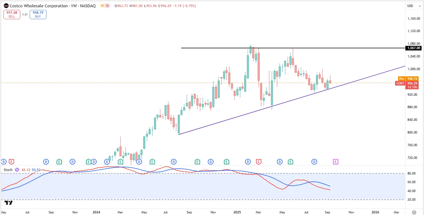This screenshot has width=424, height=215.
Task: Open the dividend D marker near November 2023
Action: click(x=72, y=162)
